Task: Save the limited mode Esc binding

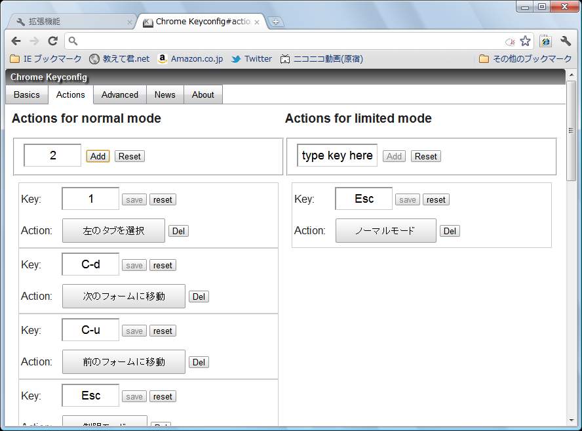Action: click(x=408, y=200)
